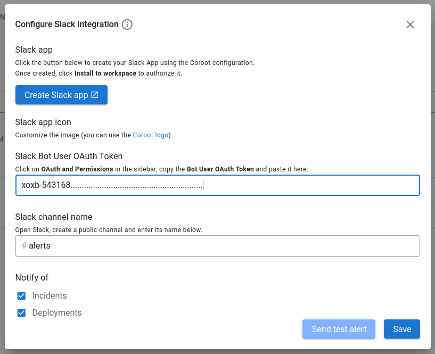Save the Slack integration settings
435x354 pixels.
(x=401, y=329)
